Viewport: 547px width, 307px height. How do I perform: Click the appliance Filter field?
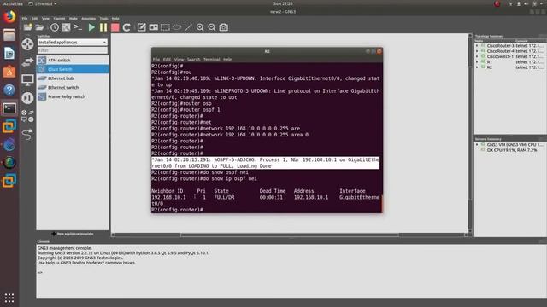click(73, 50)
